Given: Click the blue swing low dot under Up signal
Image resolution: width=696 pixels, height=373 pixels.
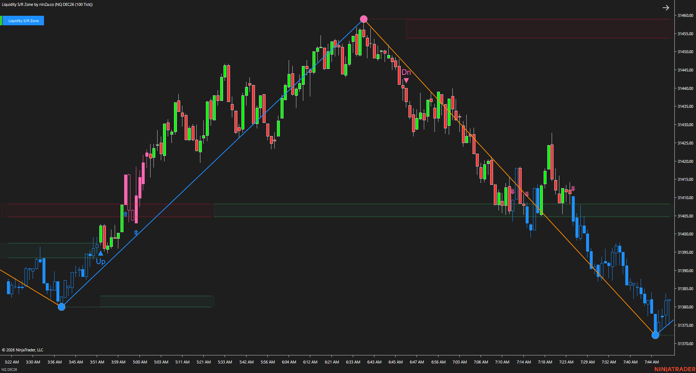Looking at the screenshot, I should pyautogui.click(x=62, y=307).
